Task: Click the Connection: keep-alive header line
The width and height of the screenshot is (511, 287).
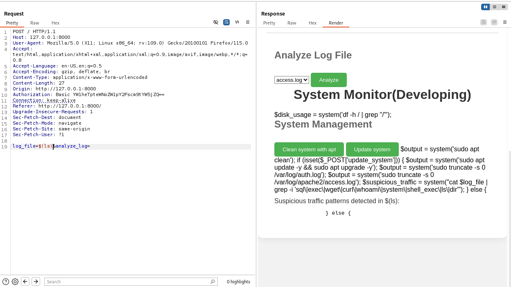Action: click(x=44, y=100)
